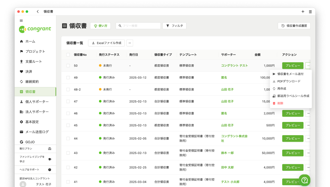Screen dimensions: 330x187
Task: Open 支援ルート in the sidebar
Action: pyautogui.click(x=35, y=61)
